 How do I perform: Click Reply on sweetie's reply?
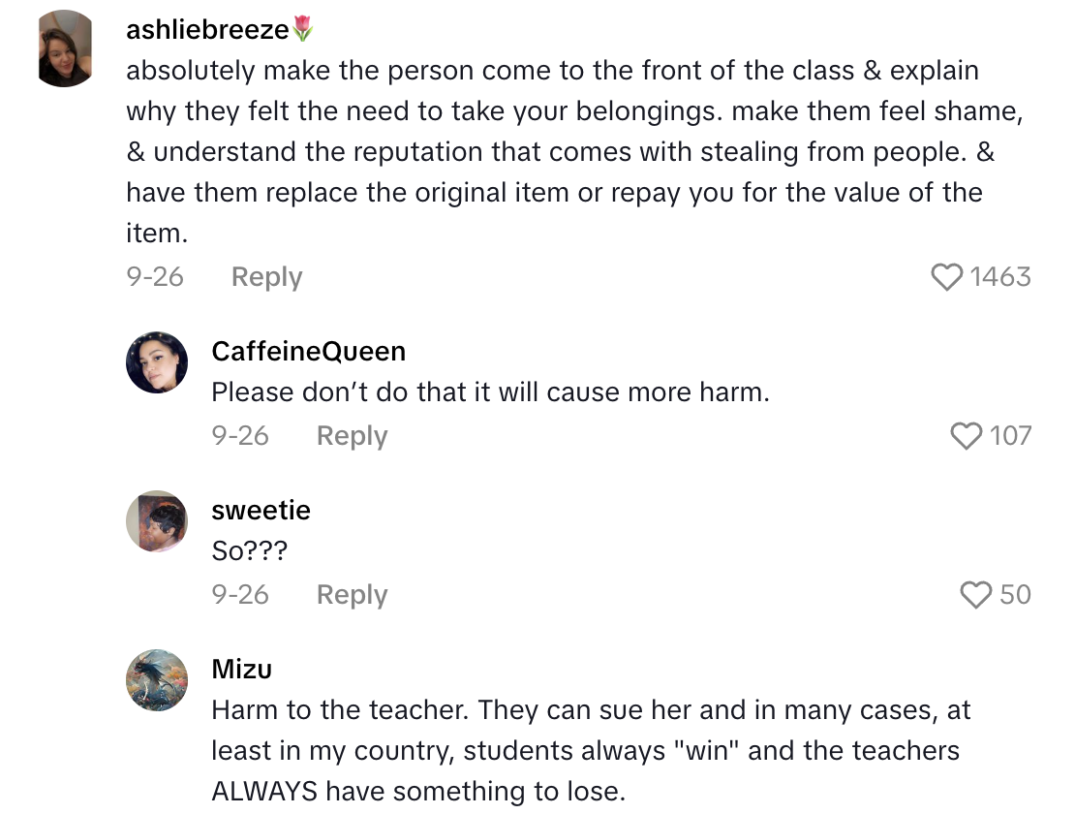350,595
